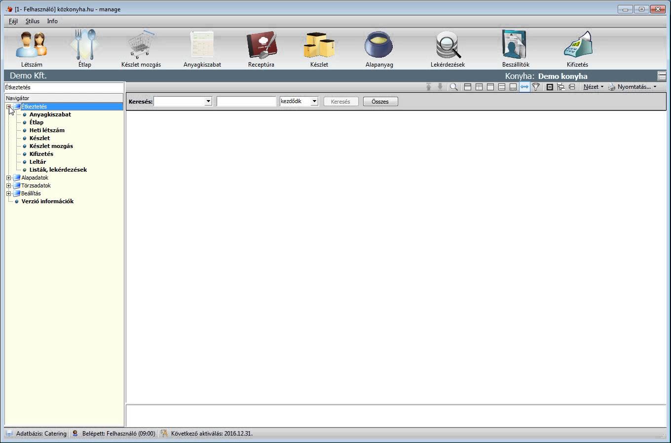
Task: Open the kezdődik condition dropdown
Action: [x=314, y=101]
